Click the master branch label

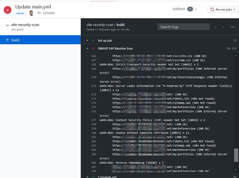pos(20,13)
